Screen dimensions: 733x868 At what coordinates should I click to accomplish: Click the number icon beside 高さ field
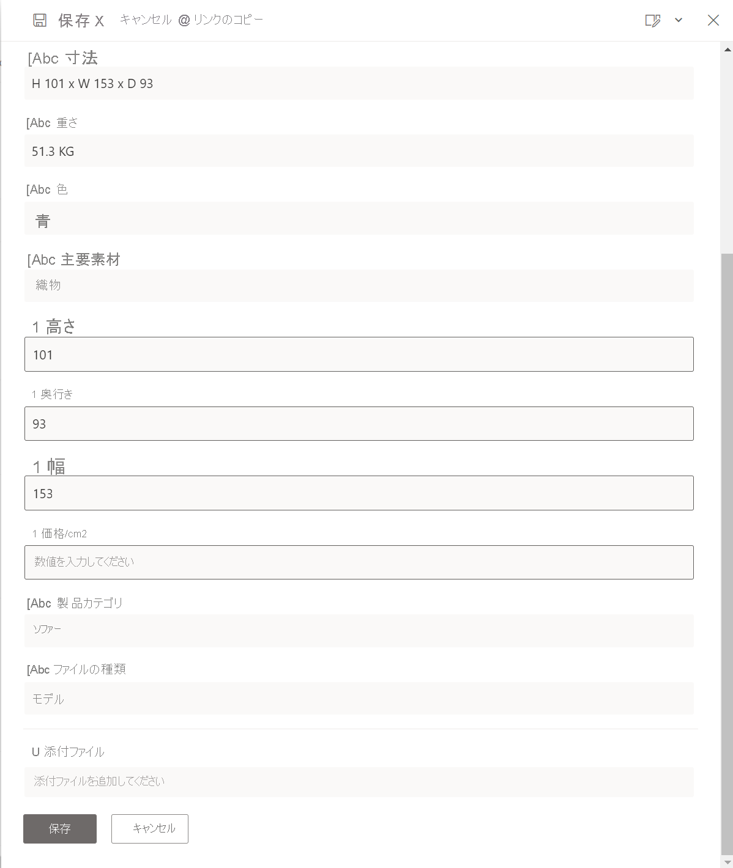[x=35, y=327]
